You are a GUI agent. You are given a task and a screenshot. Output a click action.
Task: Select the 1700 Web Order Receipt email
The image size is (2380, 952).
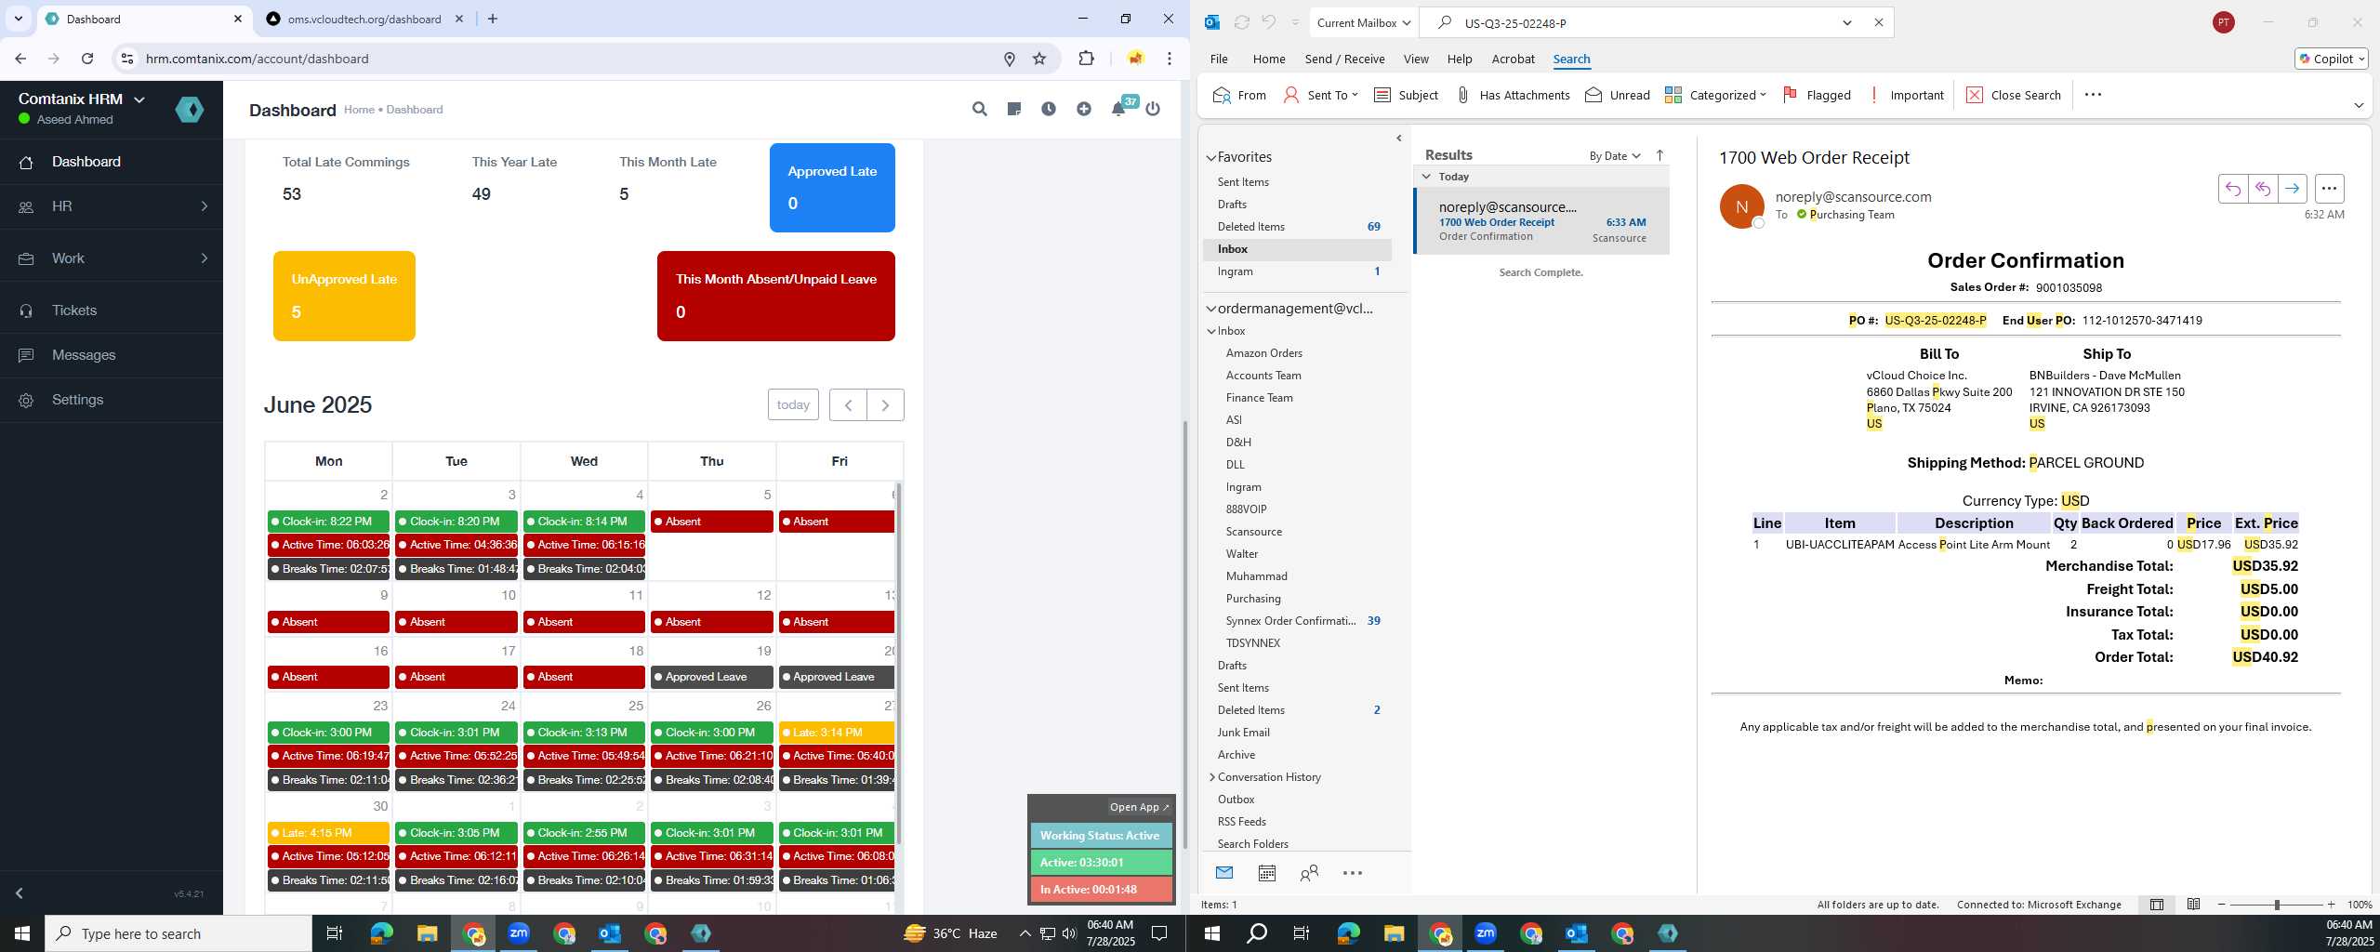coord(1541,221)
